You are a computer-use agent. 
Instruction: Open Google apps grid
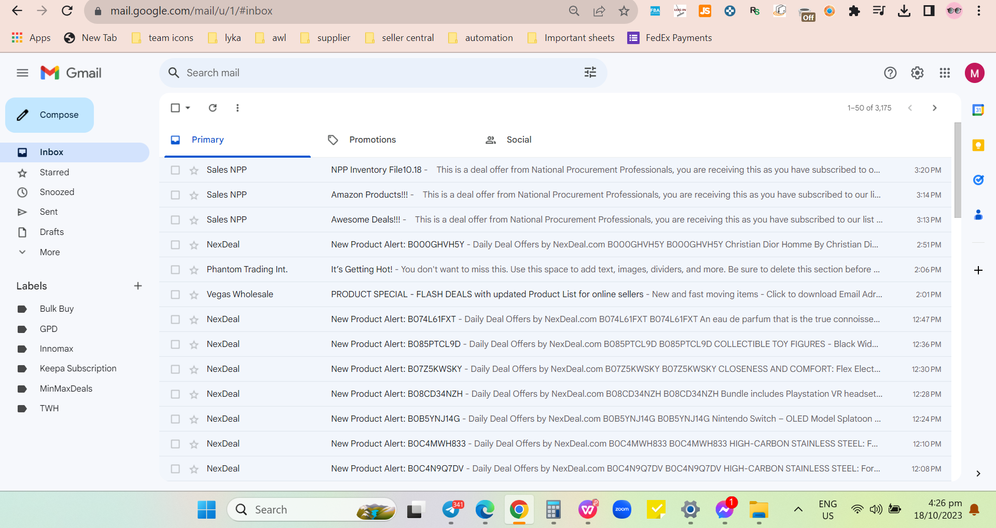[x=945, y=73]
